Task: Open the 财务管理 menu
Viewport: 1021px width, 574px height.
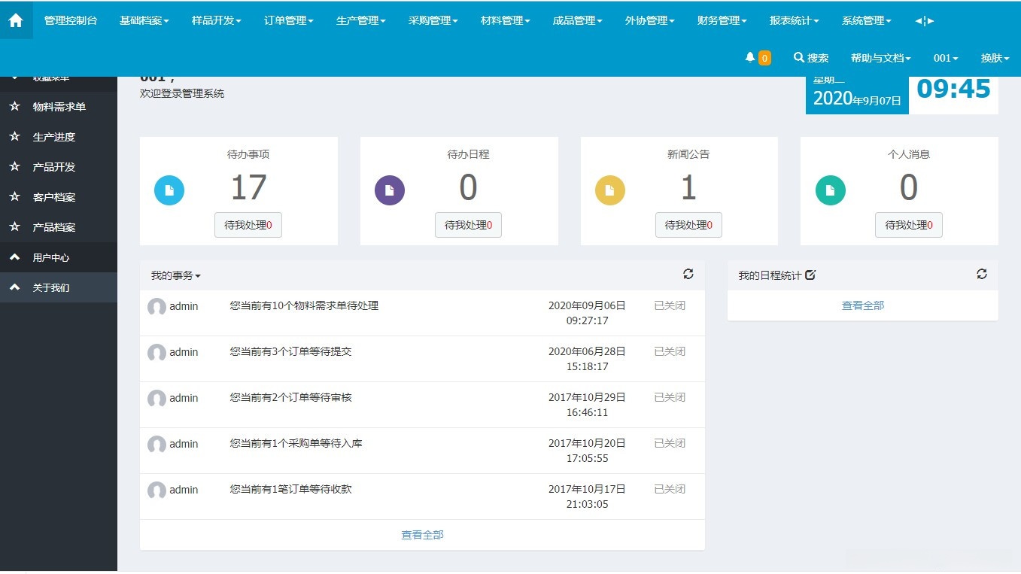Action: click(722, 20)
